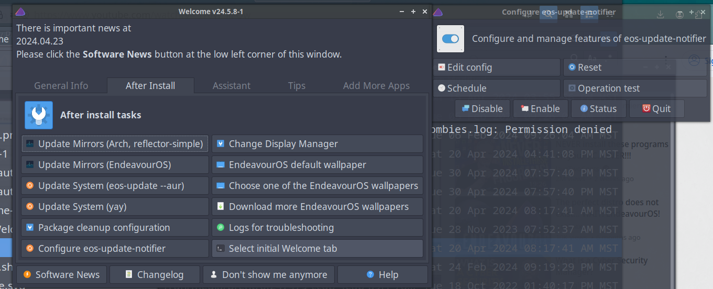Download more EndeavourOS wallpapers
This screenshot has width=713, height=289.
pyautogui.click(x=317, y=206)
